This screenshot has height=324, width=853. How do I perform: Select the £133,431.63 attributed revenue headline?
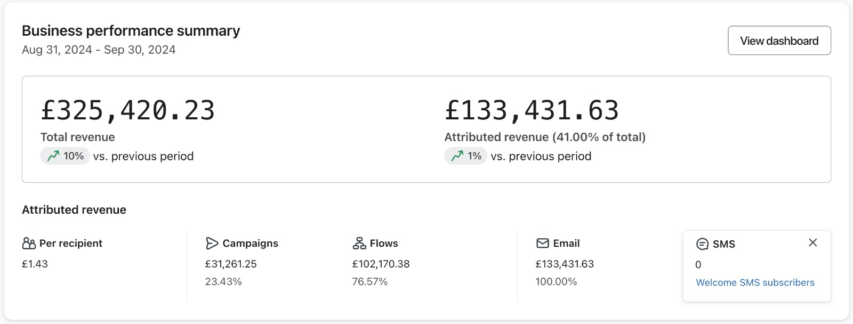pyautogui.click(x=532, y=110)
